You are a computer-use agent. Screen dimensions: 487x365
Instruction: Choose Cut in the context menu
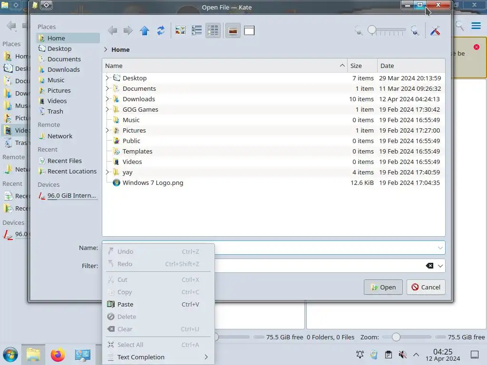coord(158,279)
